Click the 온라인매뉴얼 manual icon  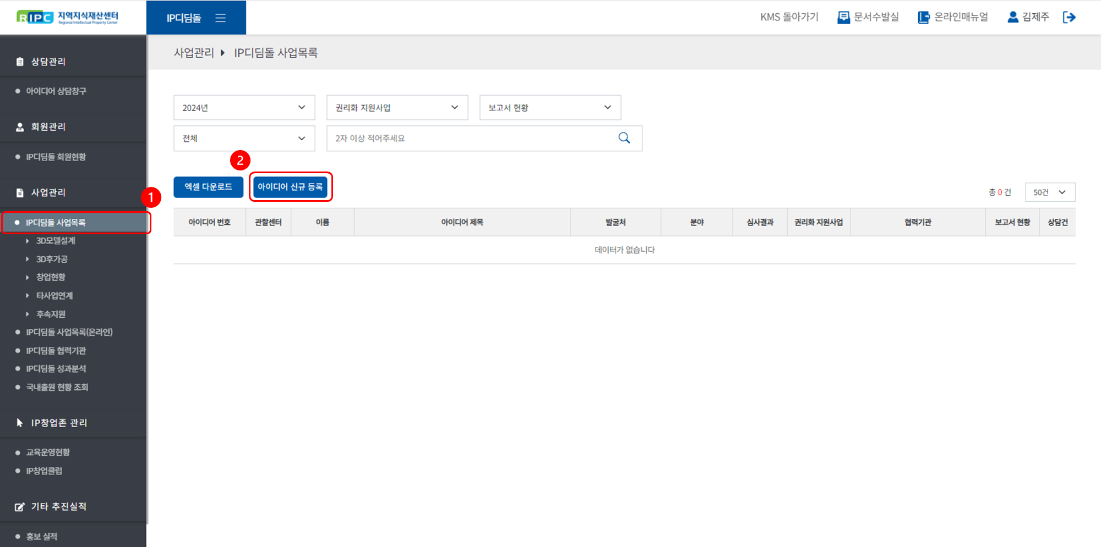tap(923, 18)
